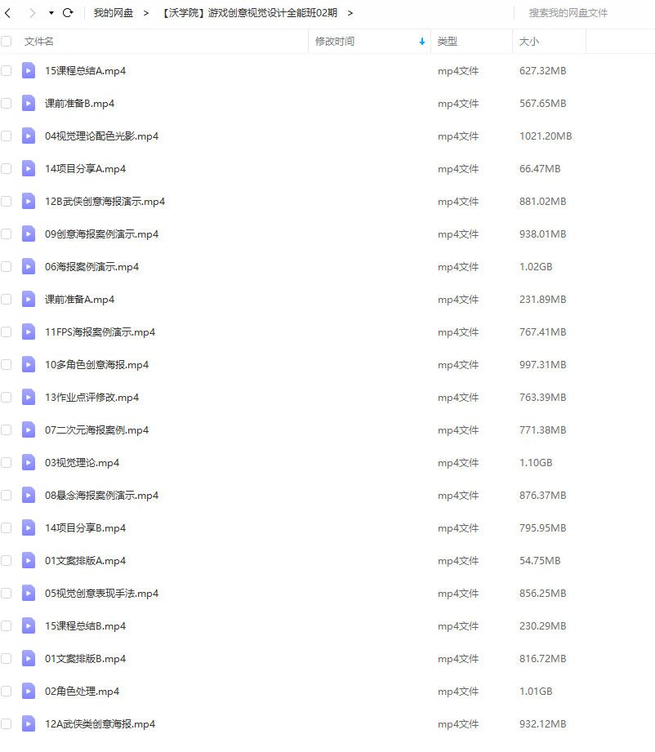Refresh the file list

[x=68, y=13]
